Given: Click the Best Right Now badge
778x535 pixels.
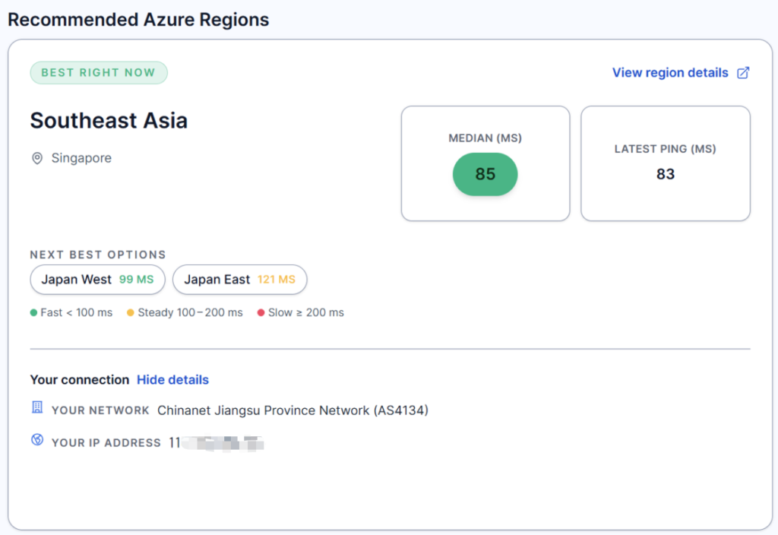Looking at the screenshot, I should tap(98, 73).
